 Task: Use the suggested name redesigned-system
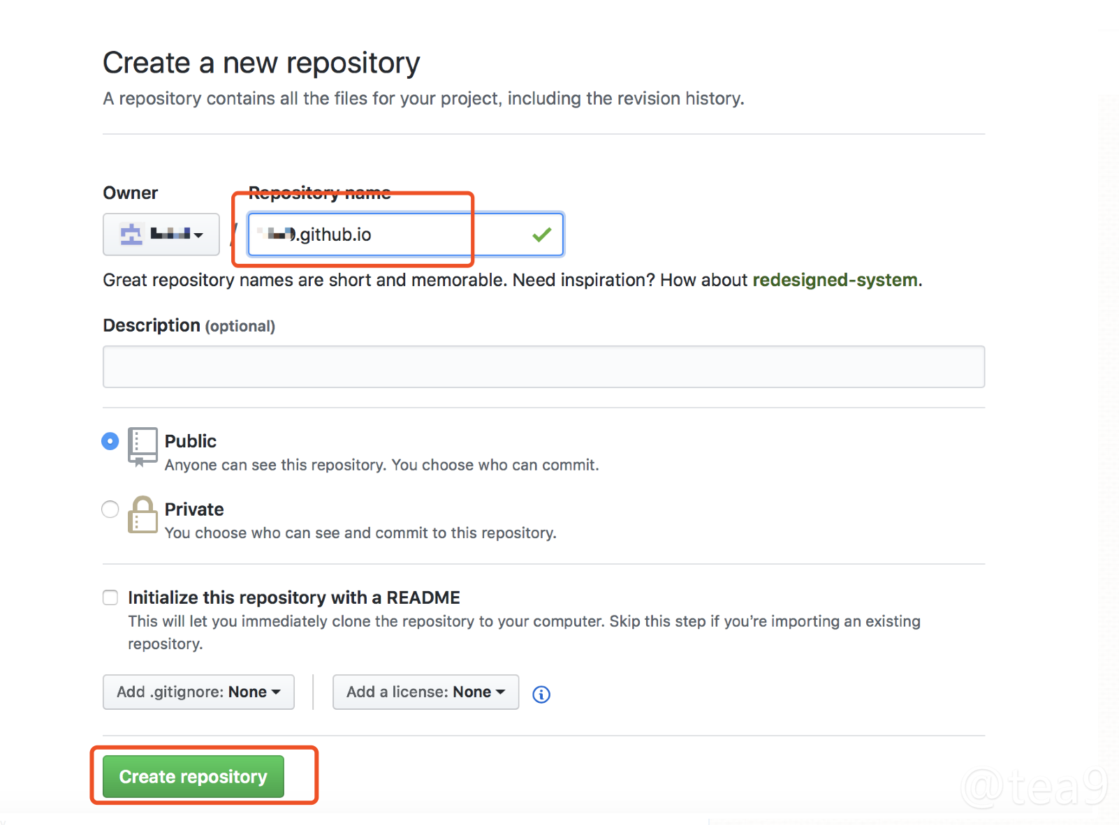pos(835,280)
